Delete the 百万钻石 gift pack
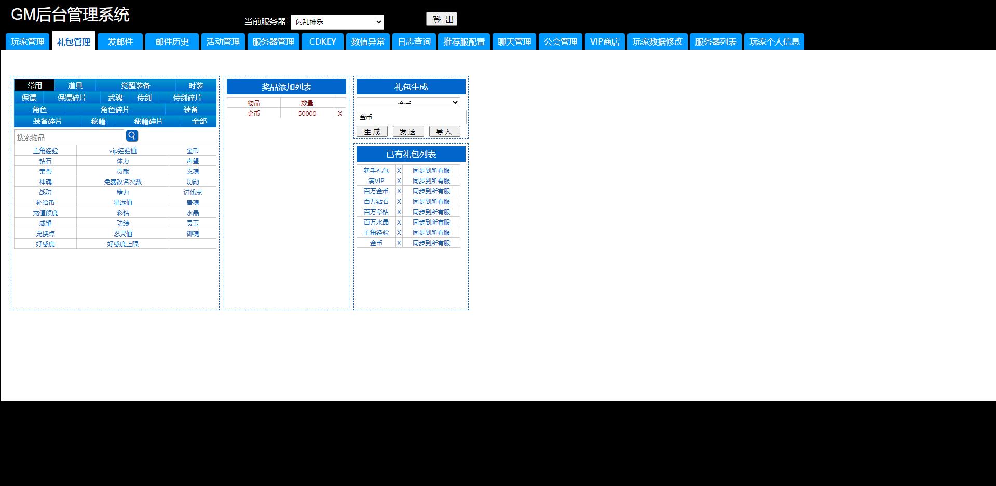This screenshot has width=996, height=486. coord(399,202)
